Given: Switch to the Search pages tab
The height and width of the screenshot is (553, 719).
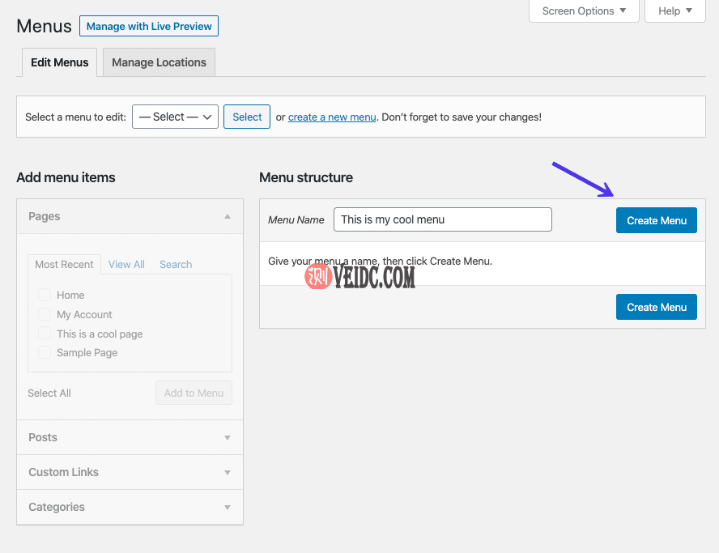Looking at the screenshot, I should tap(176, 265).
